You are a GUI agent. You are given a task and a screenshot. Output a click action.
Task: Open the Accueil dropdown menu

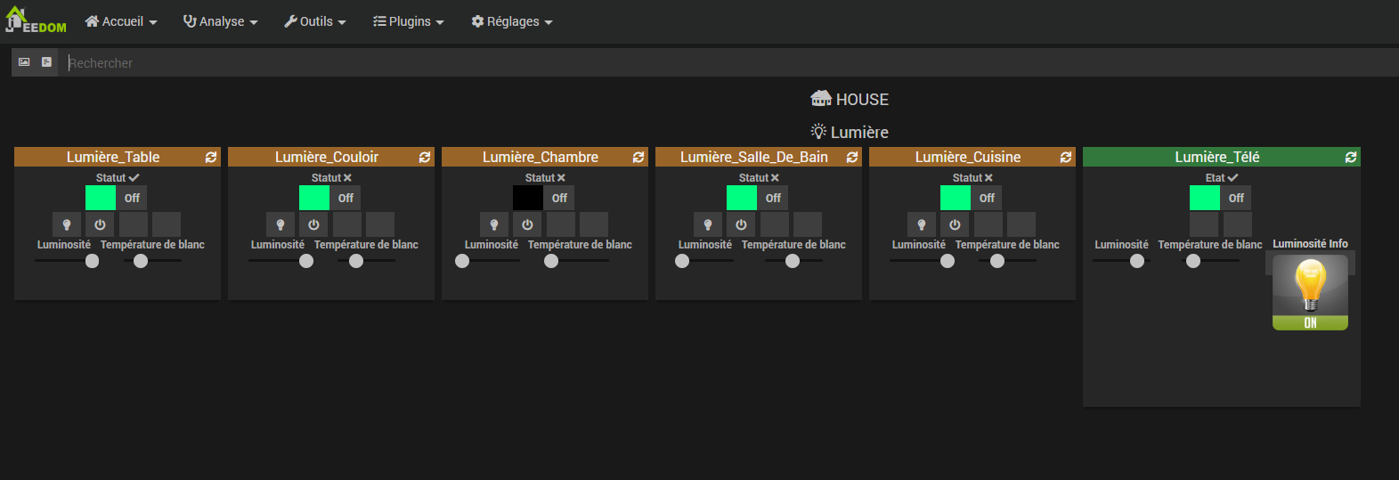coord(121,21)
